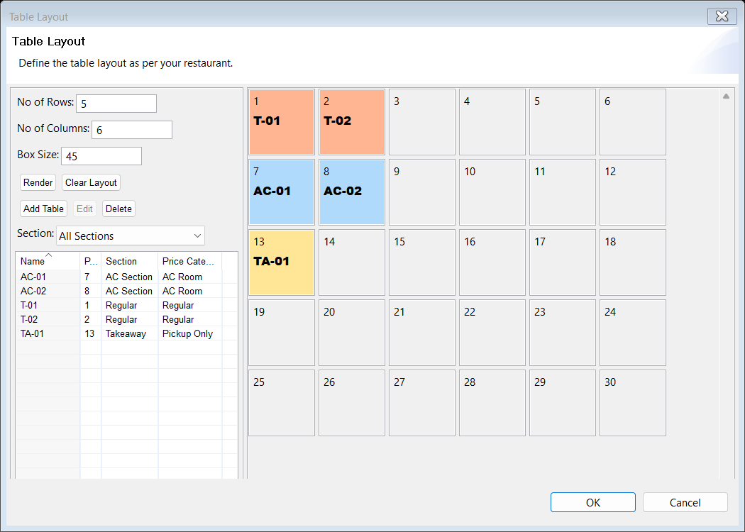Screen dimensions: 745x532
Task: Close the Table Layout dialog window
Action: pos(722,16)
